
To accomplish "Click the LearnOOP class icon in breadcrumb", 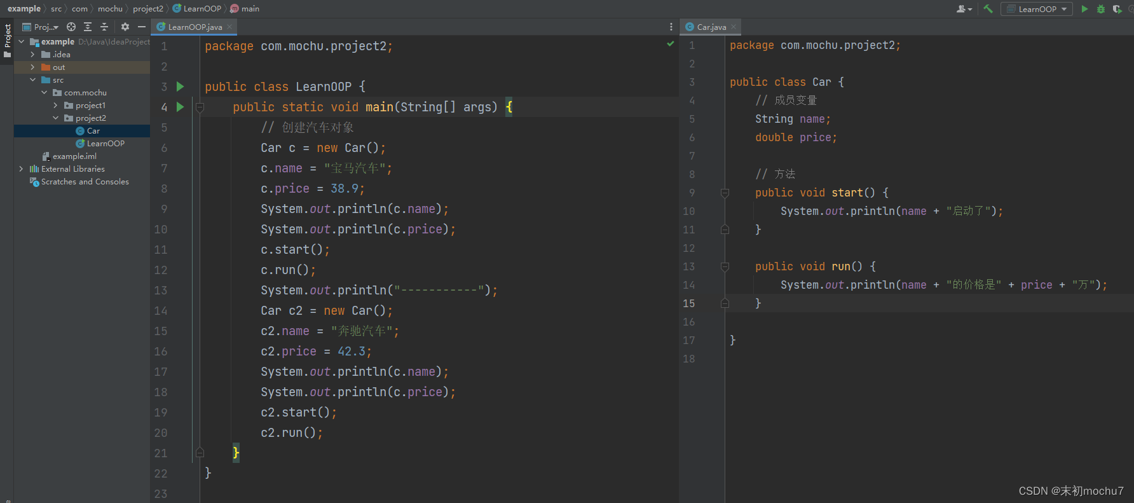I will pos(177,8).
